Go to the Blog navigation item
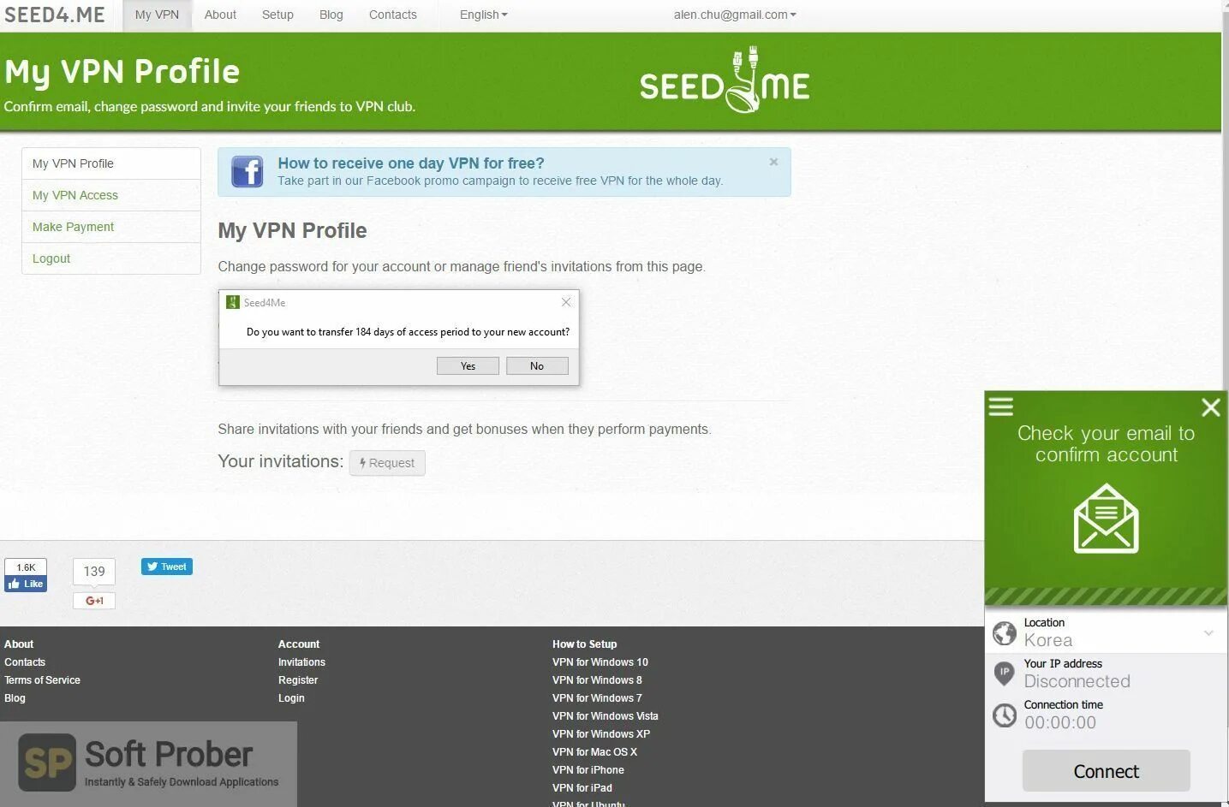1229x807 pixels. (331, 15)
